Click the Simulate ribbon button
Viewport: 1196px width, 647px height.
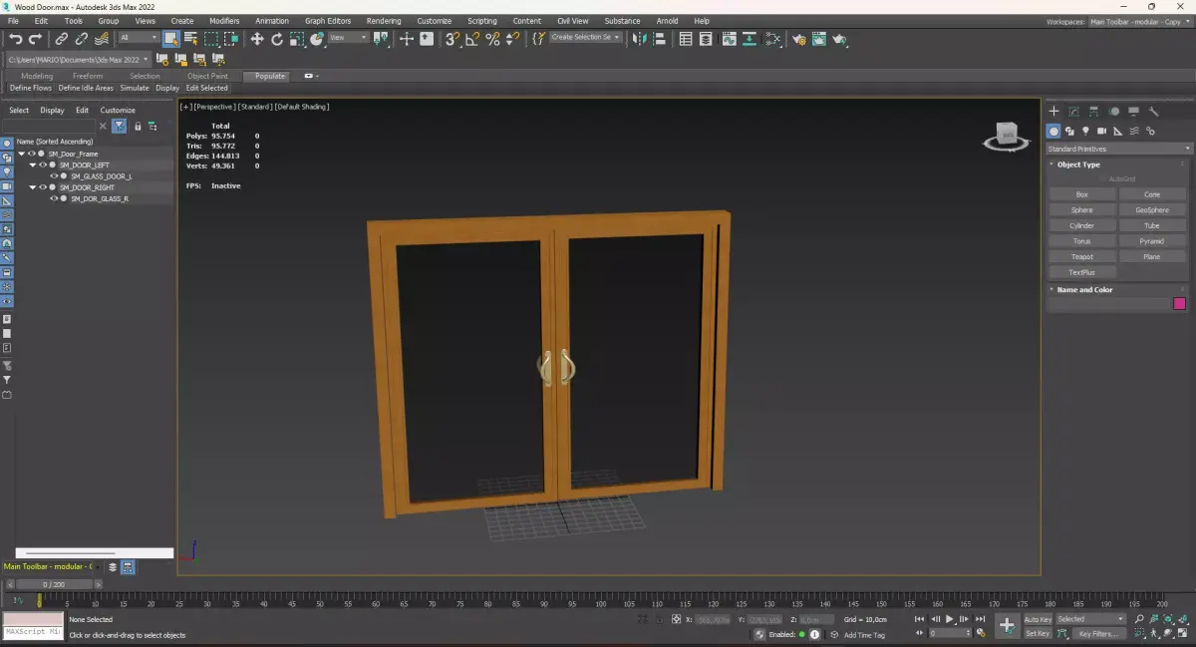pyautogui.click(x=135, y=88)
